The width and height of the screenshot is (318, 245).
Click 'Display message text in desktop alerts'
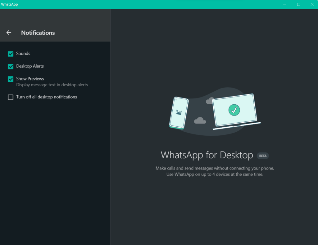click(x=52, y=85)
